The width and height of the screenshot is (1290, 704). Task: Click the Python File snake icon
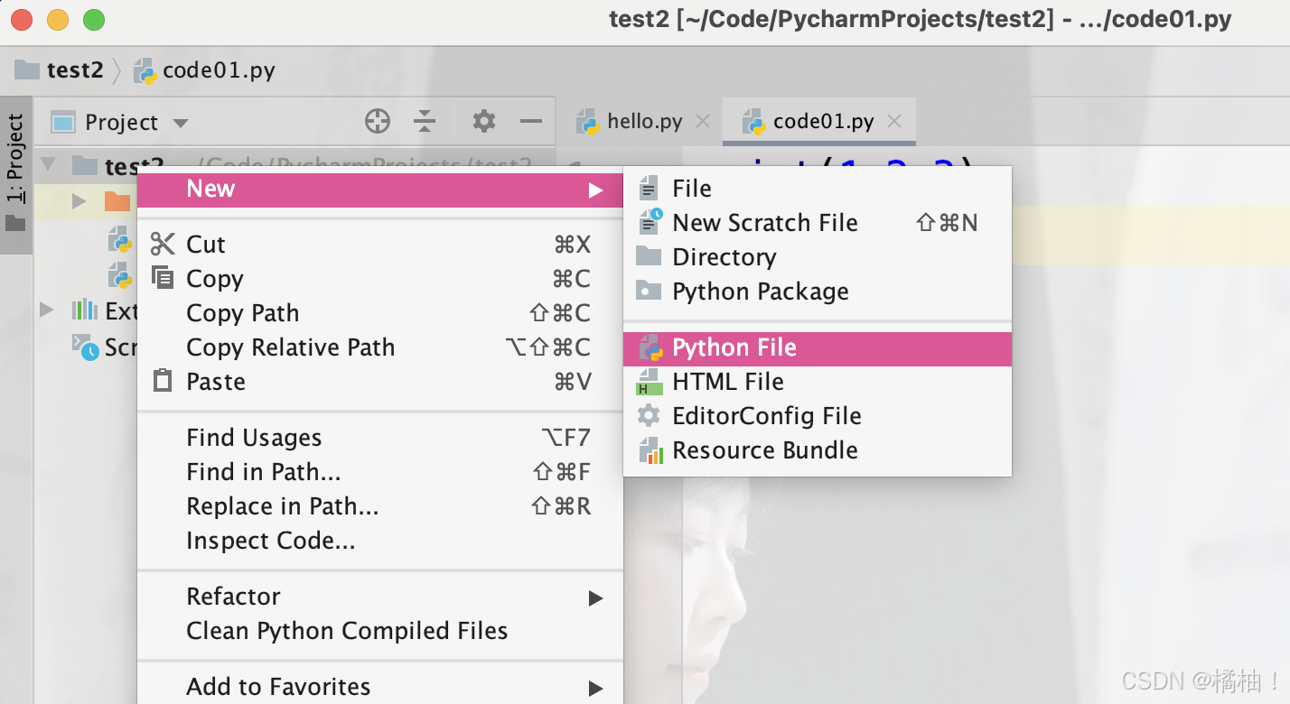tap(650, 347)
